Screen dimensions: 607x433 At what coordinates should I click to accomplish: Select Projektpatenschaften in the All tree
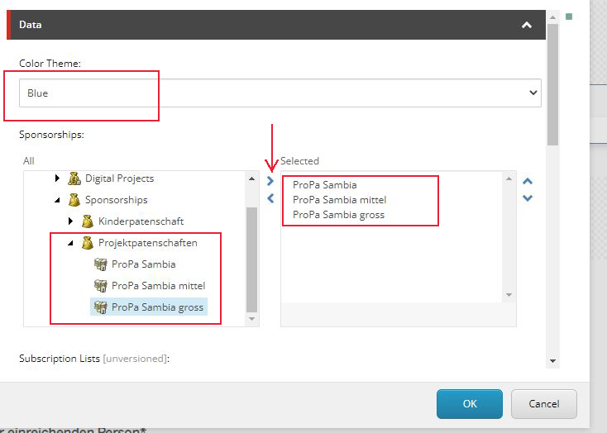[x=148, y=243]
